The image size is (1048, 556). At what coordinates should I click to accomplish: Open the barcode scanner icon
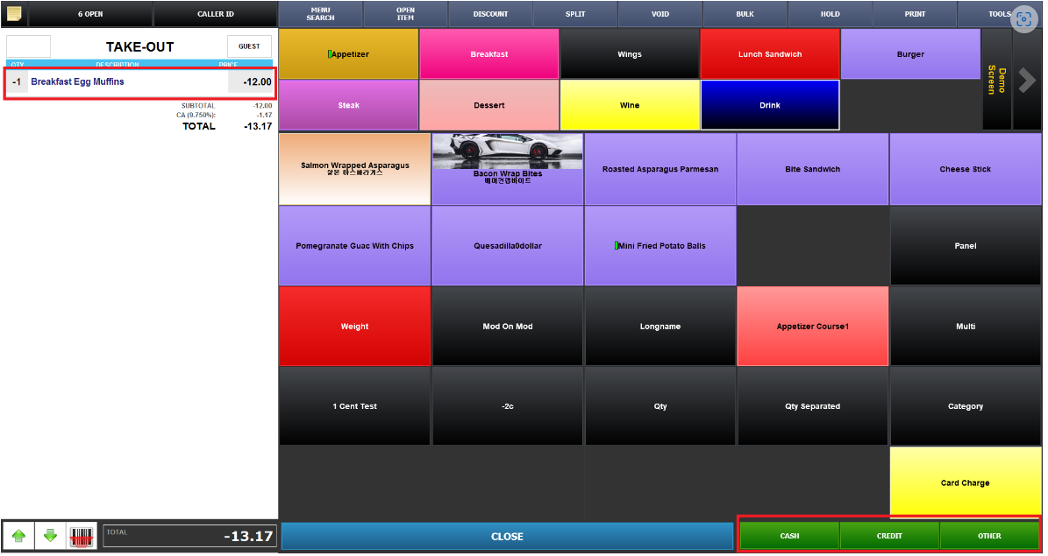click(82, 536)
